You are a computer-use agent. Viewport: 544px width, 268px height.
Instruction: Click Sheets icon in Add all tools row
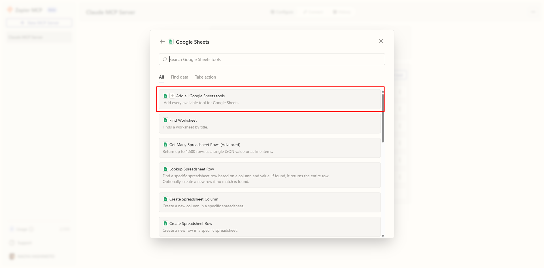(165, 96)
